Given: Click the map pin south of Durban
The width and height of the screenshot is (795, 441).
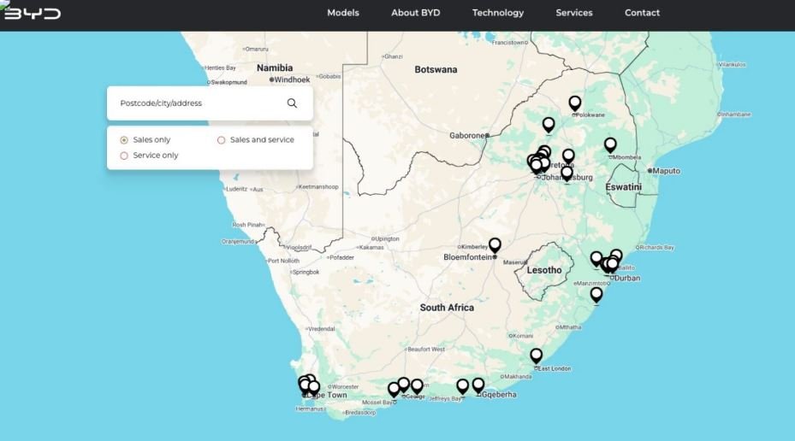Looking at the screenshot, I should (596, 294).
